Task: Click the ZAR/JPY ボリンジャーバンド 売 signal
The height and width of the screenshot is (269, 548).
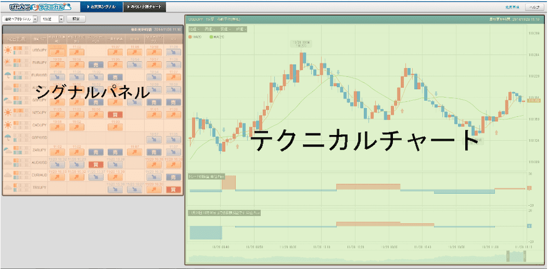Action: pyautogui.click(x=96, y=152)
